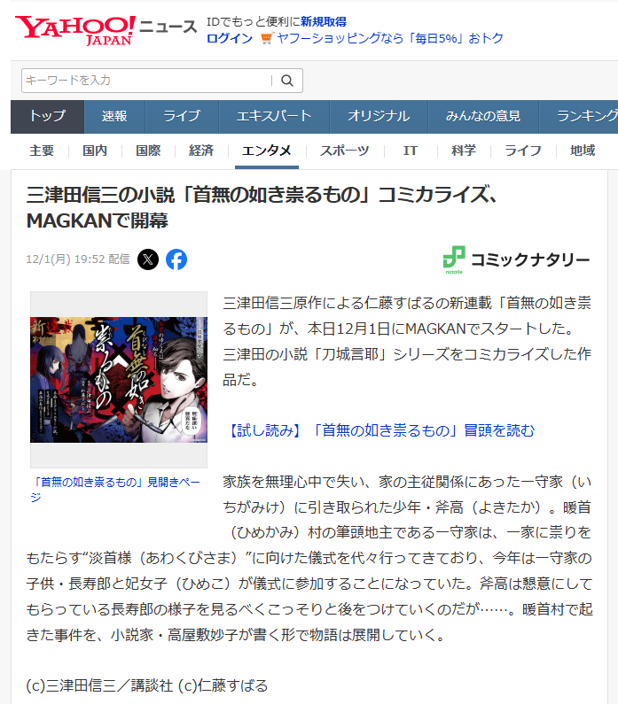
Task: Click the shopping cart icon
Action: click(266, 39)
